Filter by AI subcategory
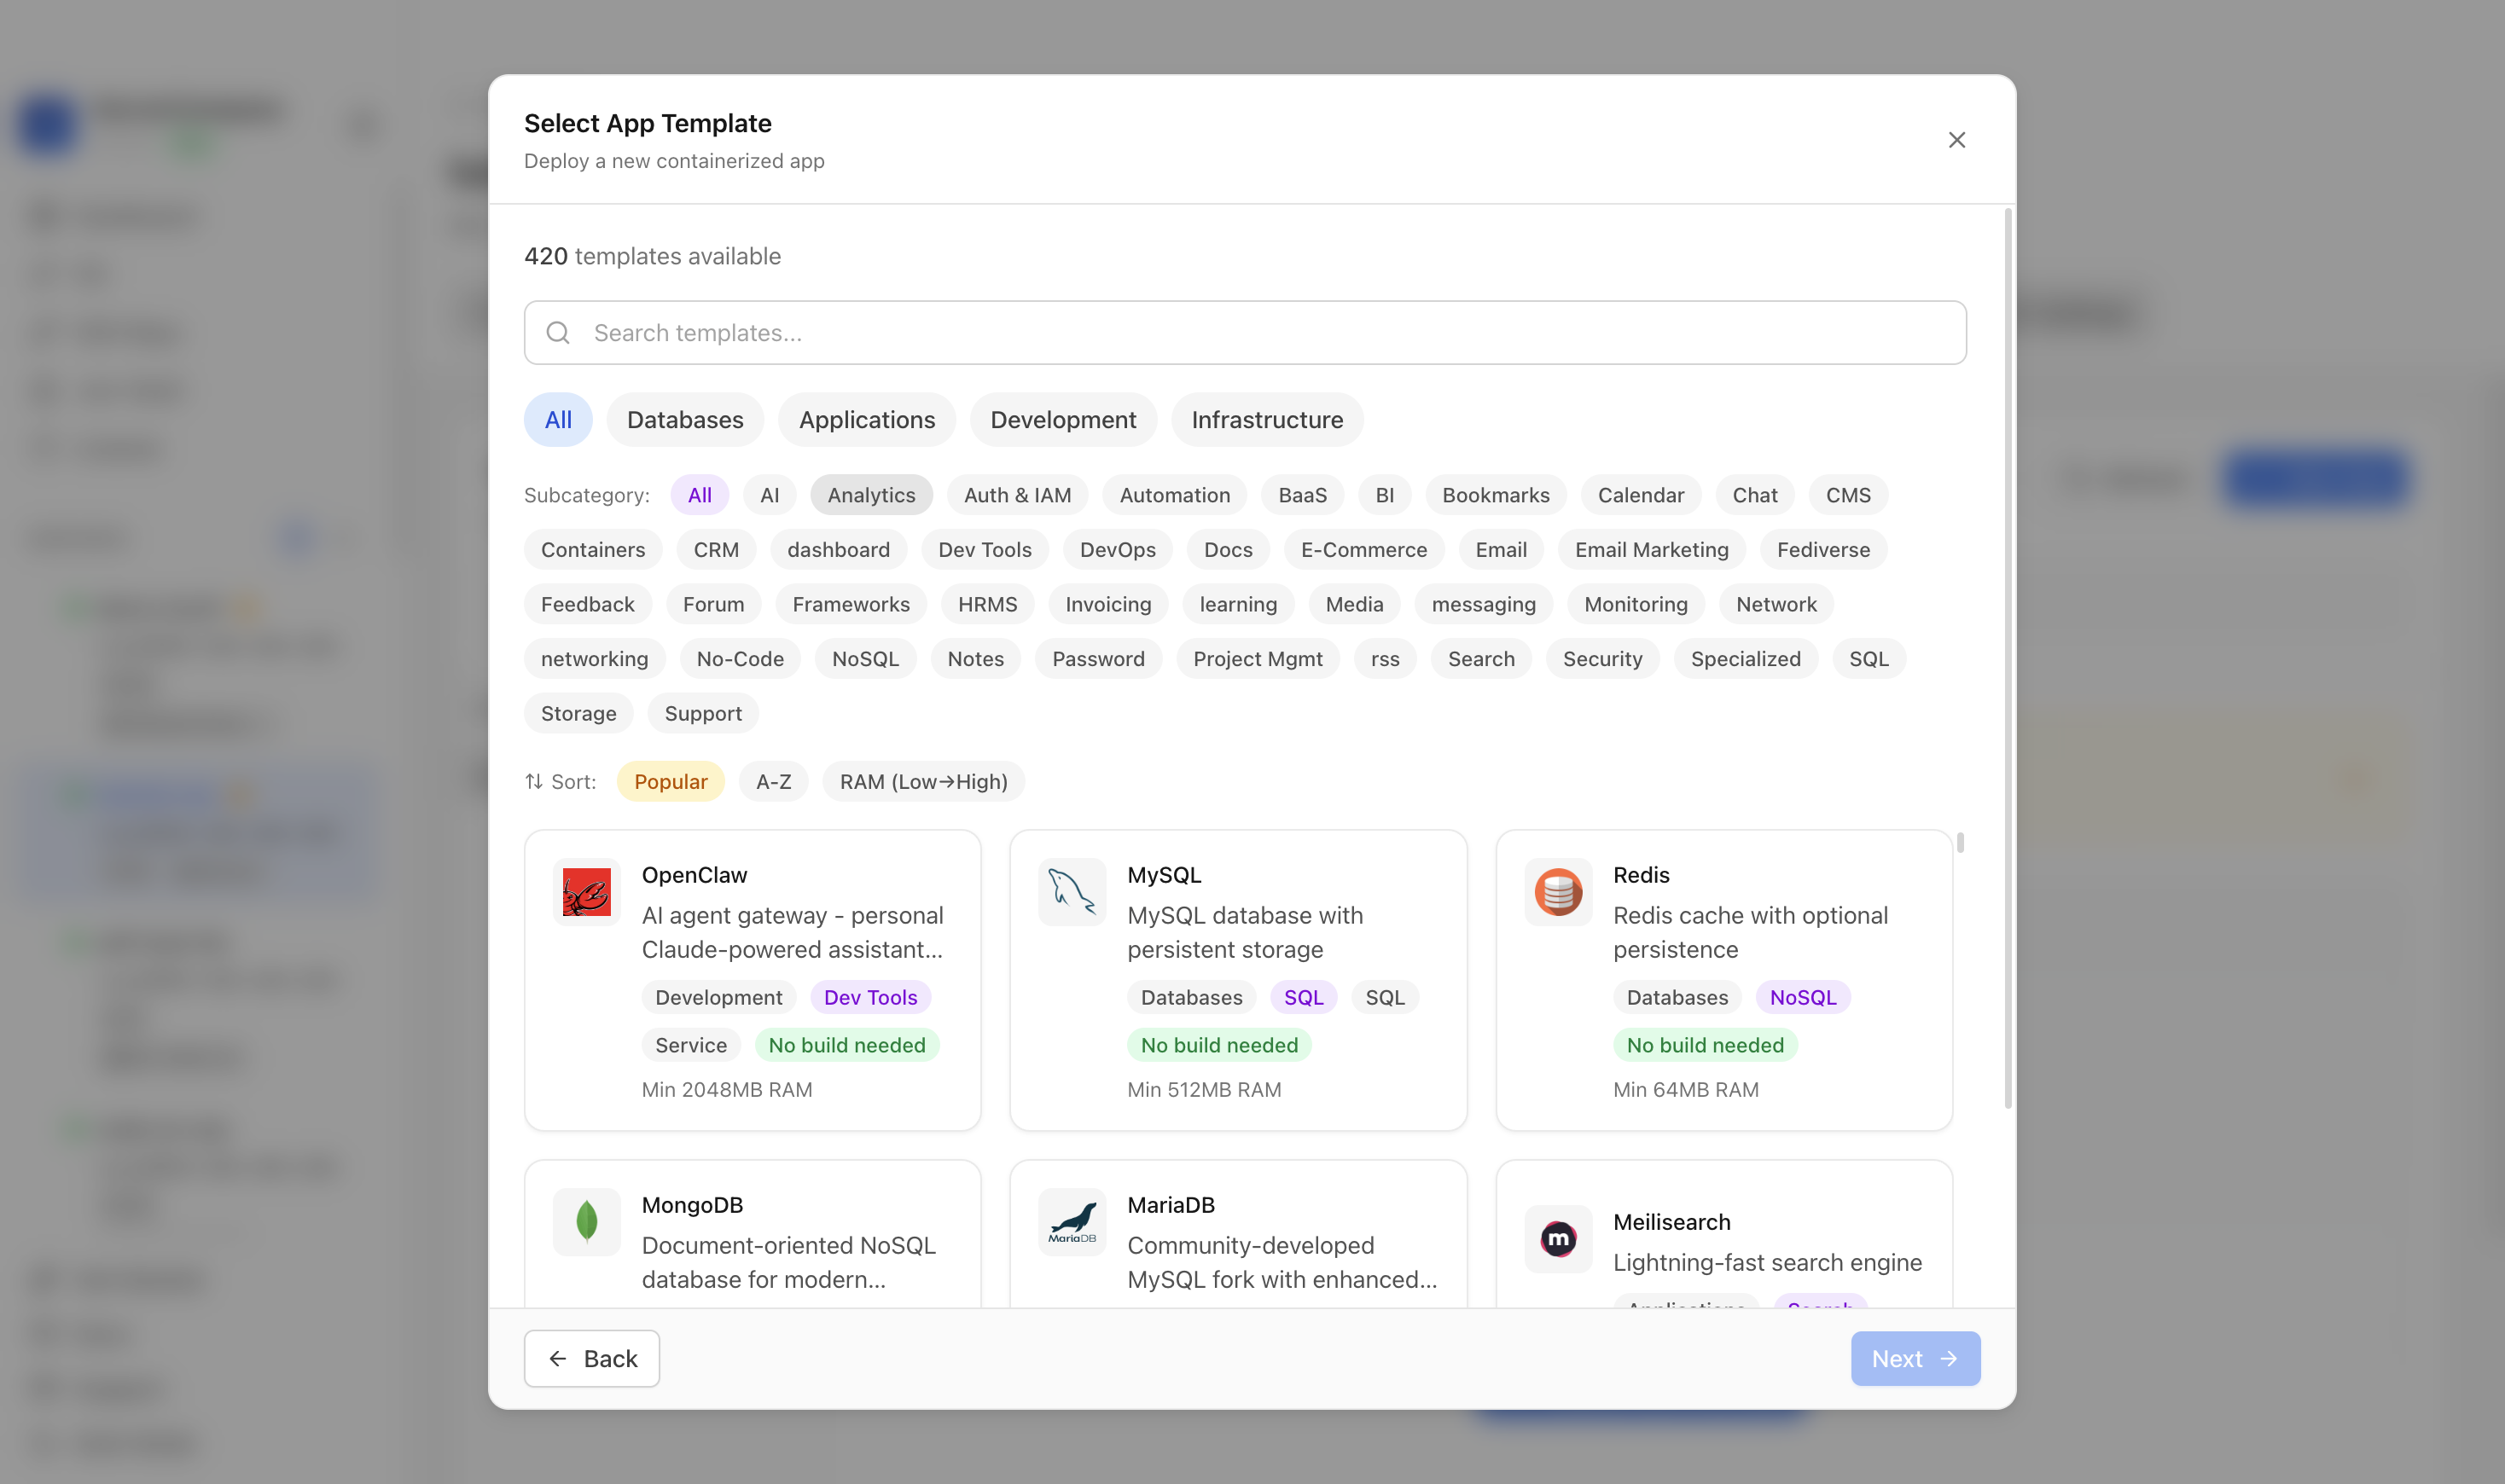2505x1484 pixels. coord(770,495)
